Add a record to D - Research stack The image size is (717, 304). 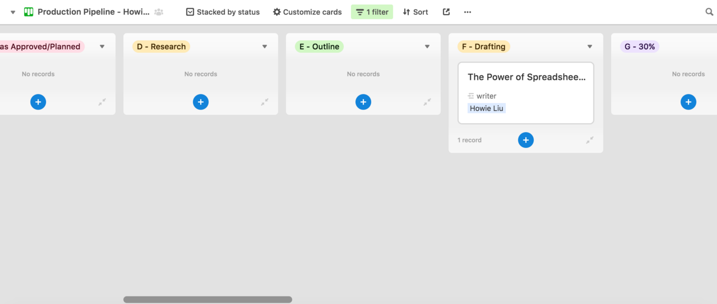click(201, 102)
